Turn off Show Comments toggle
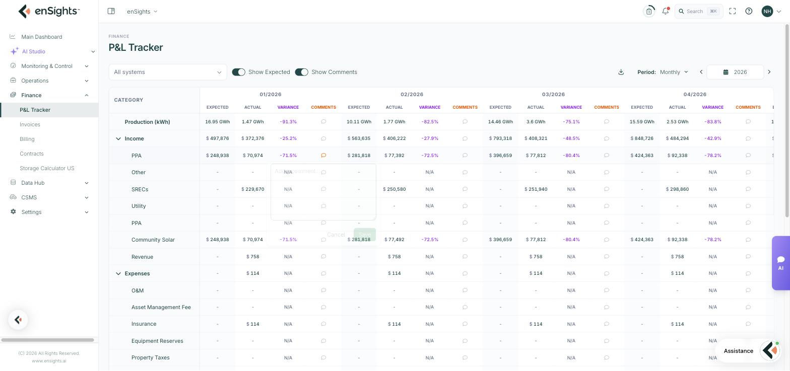The image size is (790, 371). coord(302,72)
